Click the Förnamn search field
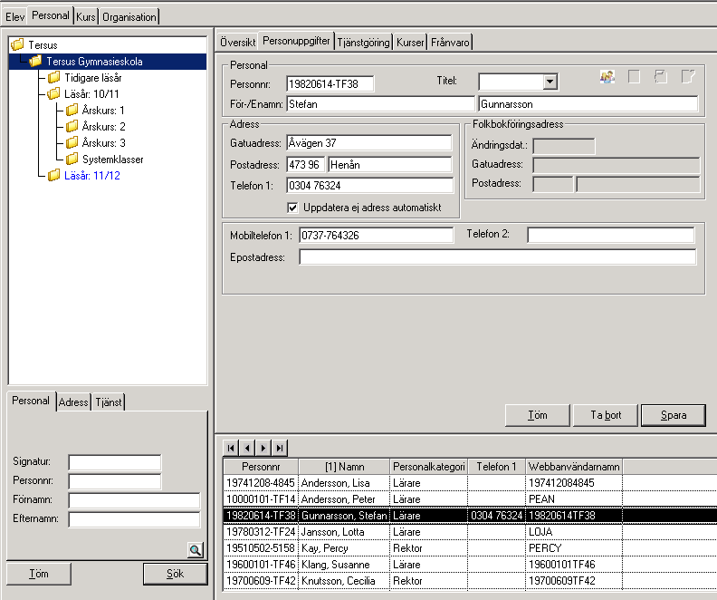The width and height of the screenshot is (717, 600). 134,500
